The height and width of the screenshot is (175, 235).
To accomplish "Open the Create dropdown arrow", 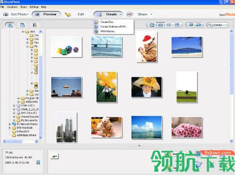I will point(121,15).
